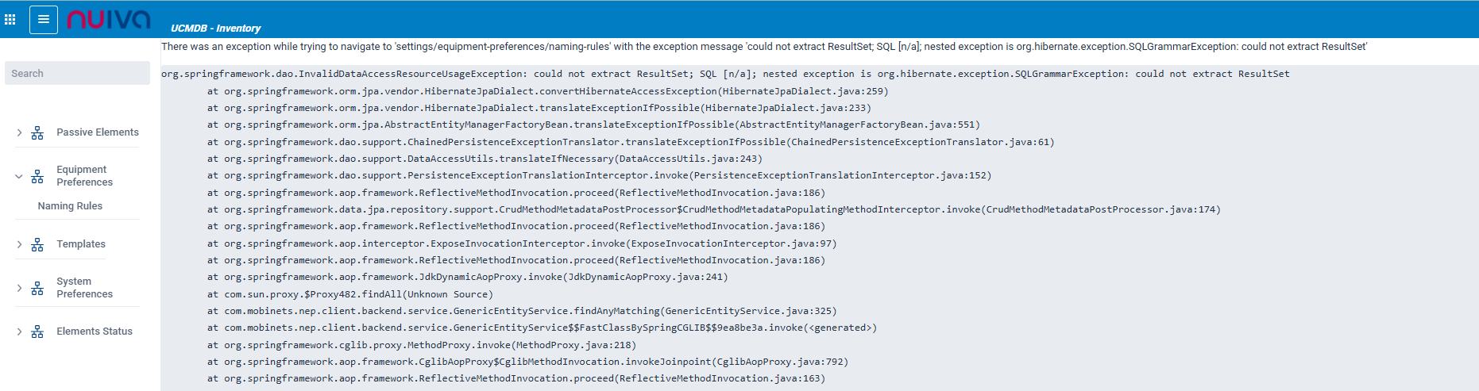Focus the sidebar Search field
1479x391 pixels.
tap(77, 73)
